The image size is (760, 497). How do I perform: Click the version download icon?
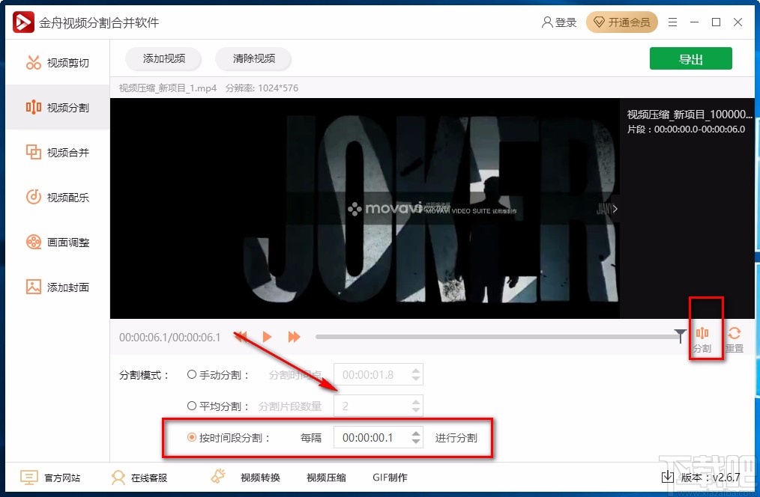click(667, 477)
